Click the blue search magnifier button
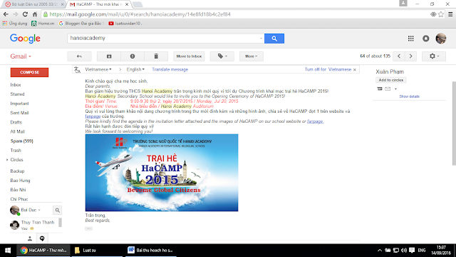 click(274, 39)
